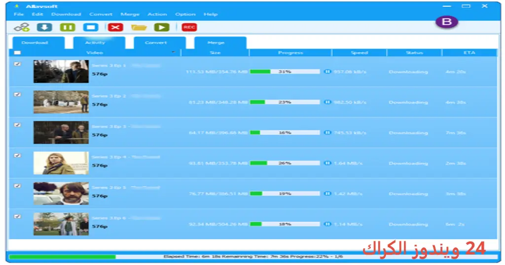Delete task with red X icon
The height and width of the screenshot is (265, 505).
(x=115, y=27)
